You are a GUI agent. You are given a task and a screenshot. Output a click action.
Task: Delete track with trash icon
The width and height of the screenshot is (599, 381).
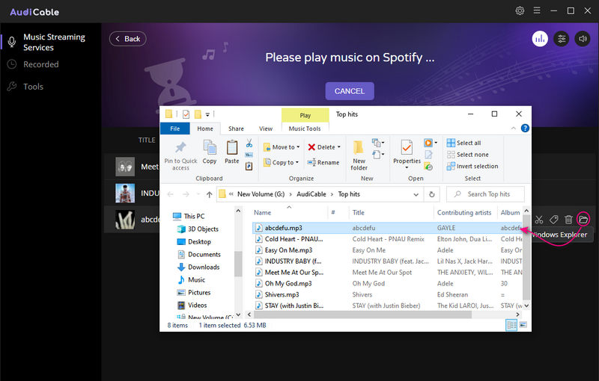click(568, 220)
